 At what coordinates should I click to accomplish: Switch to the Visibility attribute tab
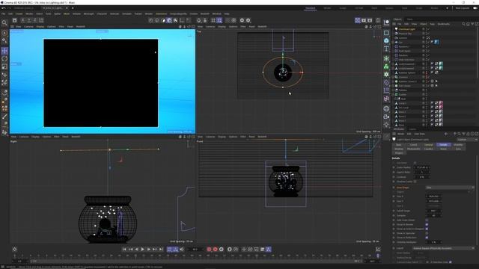pyautogui.click(x=458, y=145)
